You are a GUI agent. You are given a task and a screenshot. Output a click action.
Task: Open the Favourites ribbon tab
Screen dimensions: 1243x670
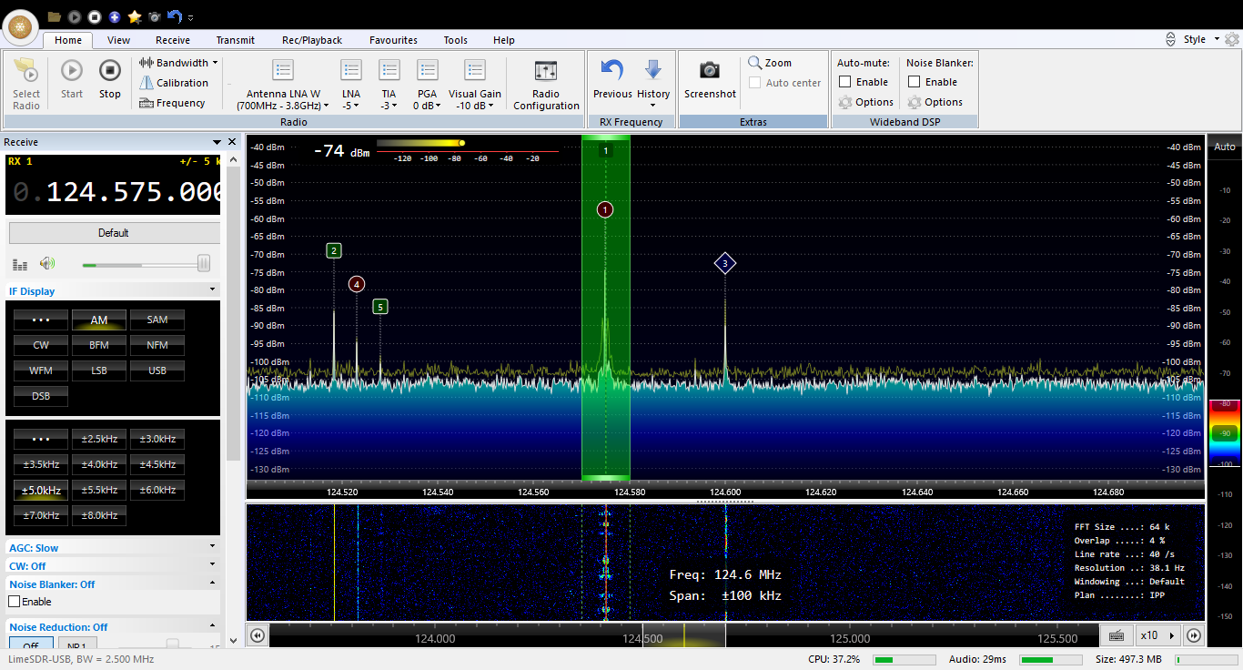tap(393, 40)
